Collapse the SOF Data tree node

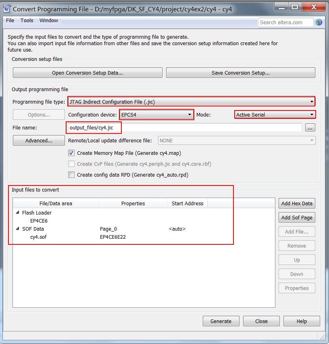click(x=17, y=229)
